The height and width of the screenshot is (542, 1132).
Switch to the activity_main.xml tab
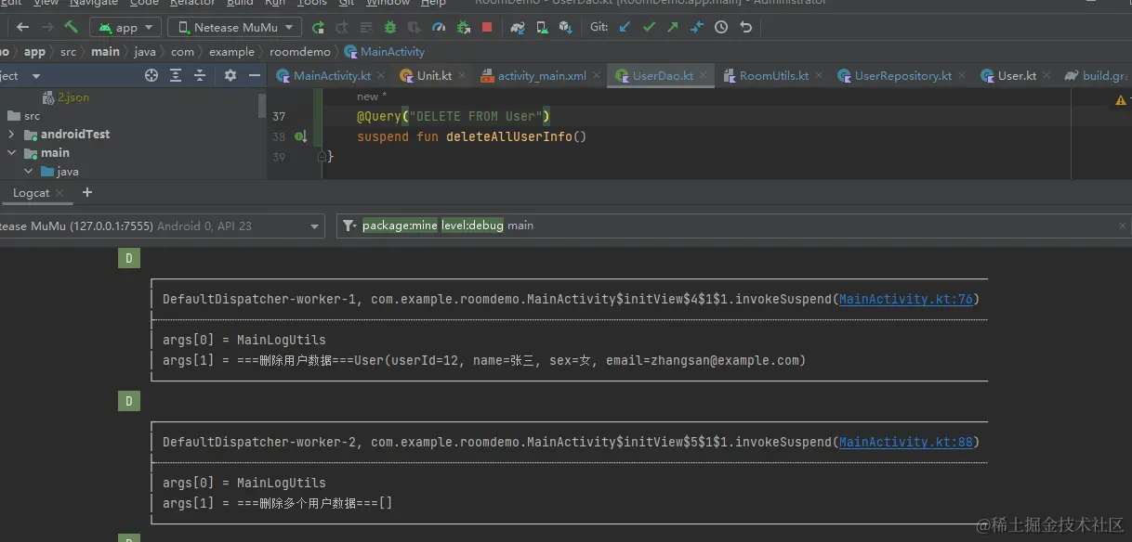click(x=541, y=76)
